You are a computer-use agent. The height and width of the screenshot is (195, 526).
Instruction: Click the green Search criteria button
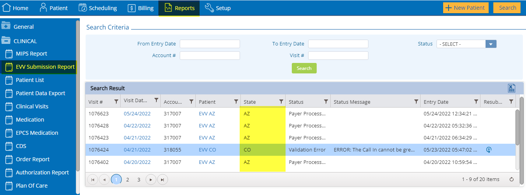pos(304,68)
